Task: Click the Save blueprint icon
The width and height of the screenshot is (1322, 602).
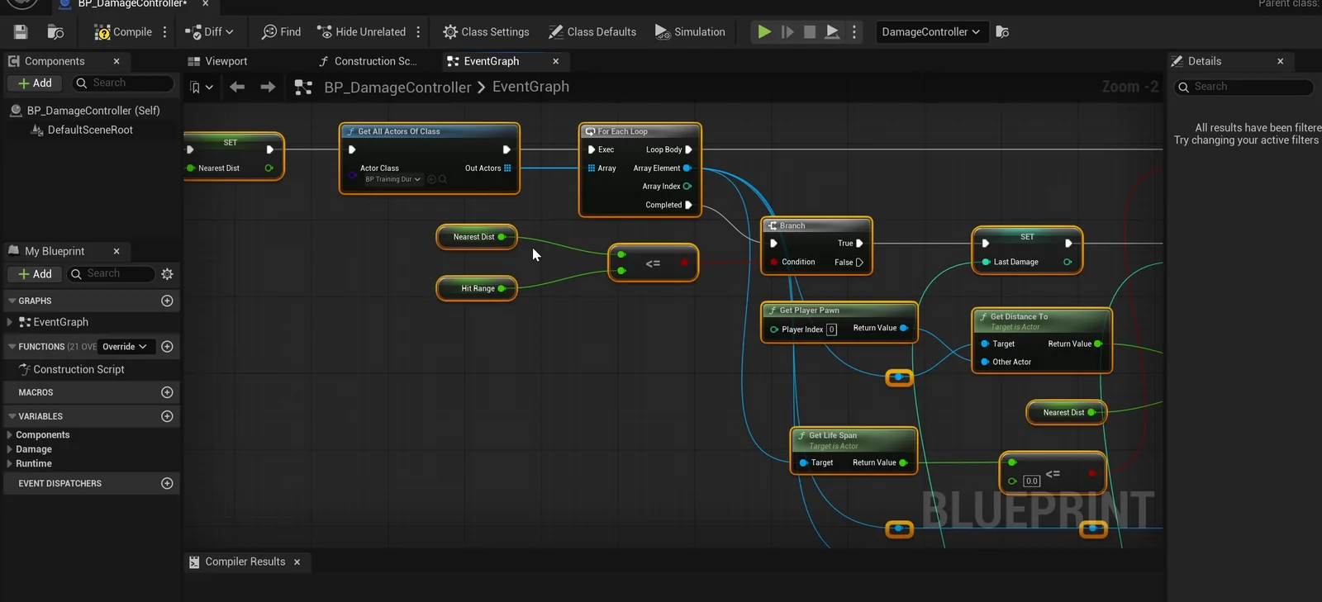Action: pyautogui.click(x=21, y=32)
